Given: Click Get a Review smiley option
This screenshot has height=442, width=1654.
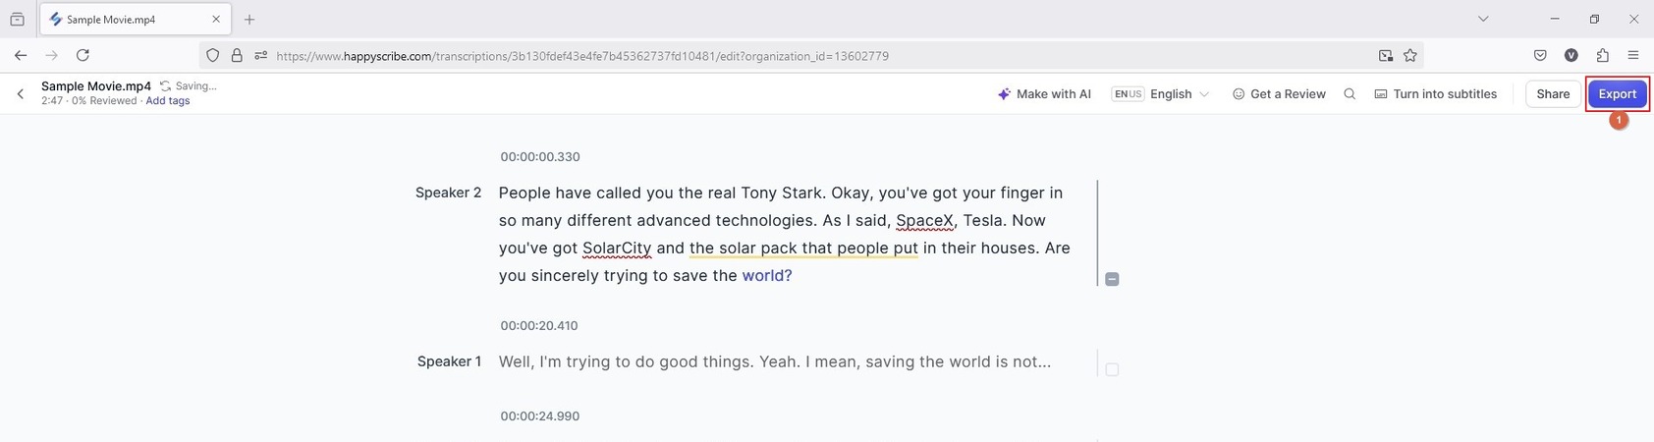Looking at the screenshot, I should pyautogui.click(x=1279, y=94).
